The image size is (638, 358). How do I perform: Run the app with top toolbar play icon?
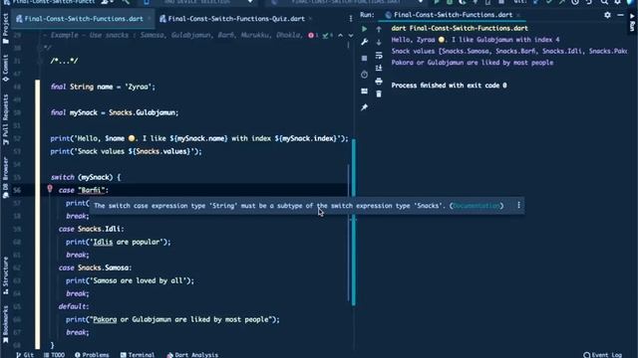tap(437, 2)
